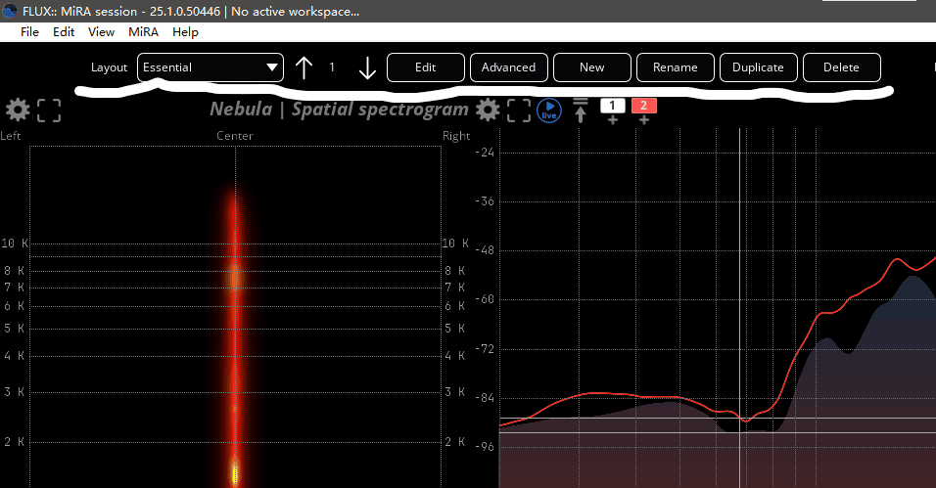Click the Center label above spectrogram
The height and width of the screenshot is (488, 936).
235,136
